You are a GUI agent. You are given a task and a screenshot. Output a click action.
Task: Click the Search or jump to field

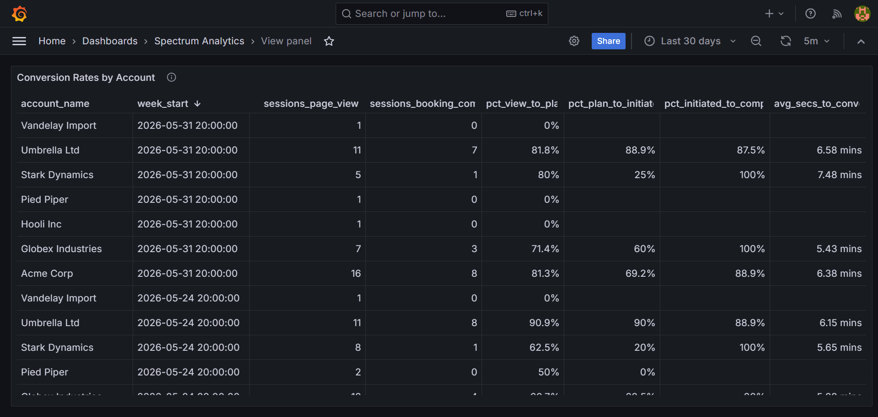(x=442, y=14)
